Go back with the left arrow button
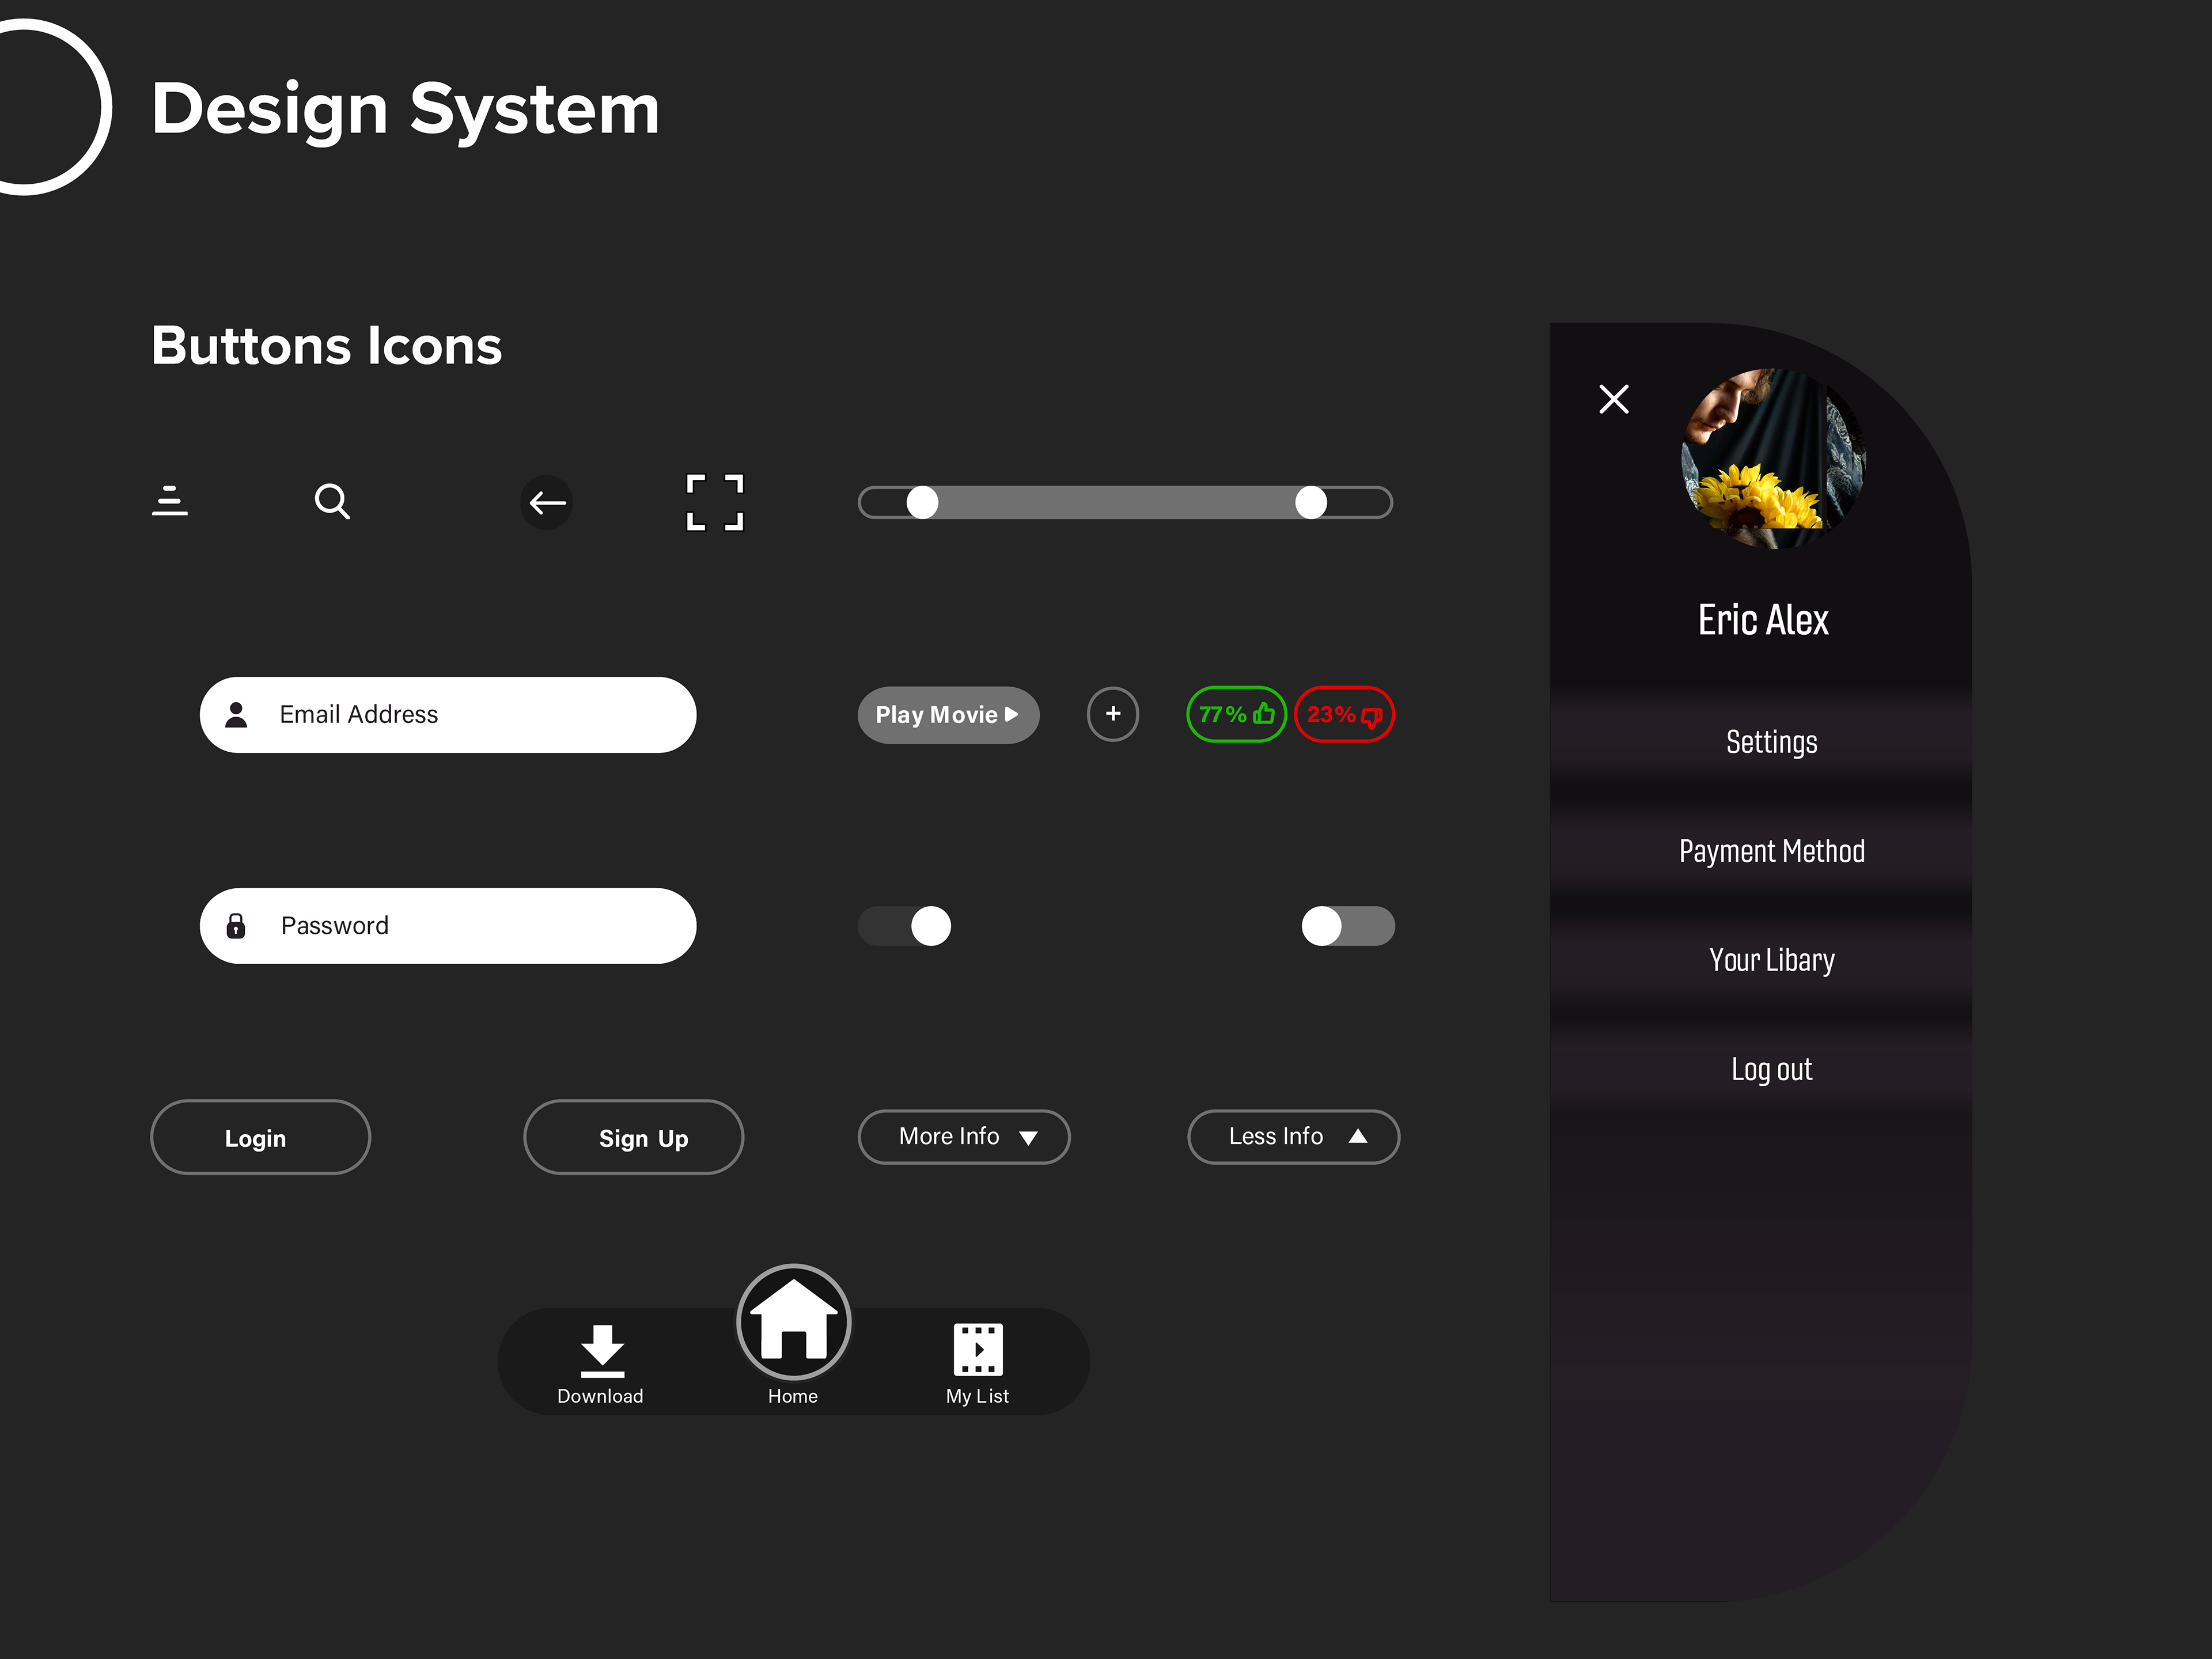2212x1659 pixels. pyautogui.click(x=547, y=502)
